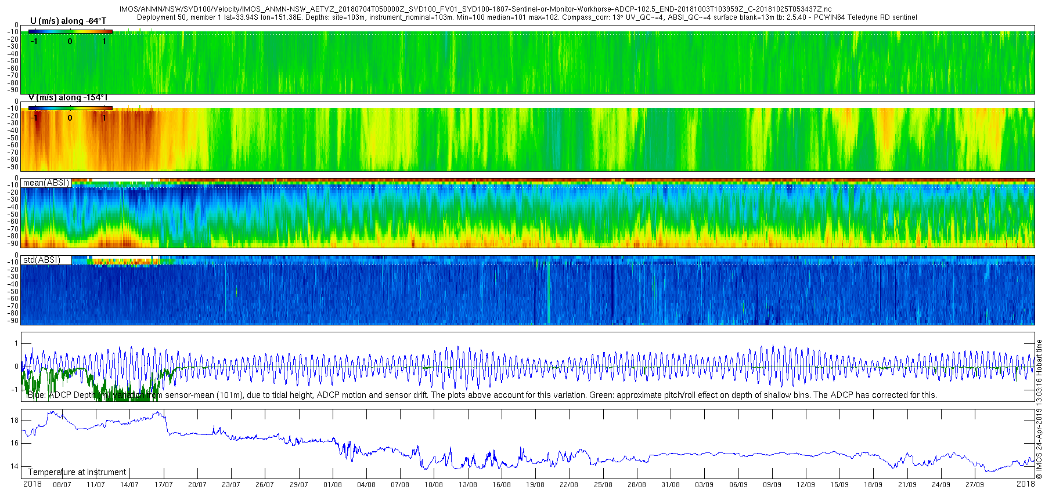Image resolution: width=1045 pixels, height=493 pixels.
Task: Select the 'Deployment 50, member 1' metadata line
Action: click(x=527, y=17)
